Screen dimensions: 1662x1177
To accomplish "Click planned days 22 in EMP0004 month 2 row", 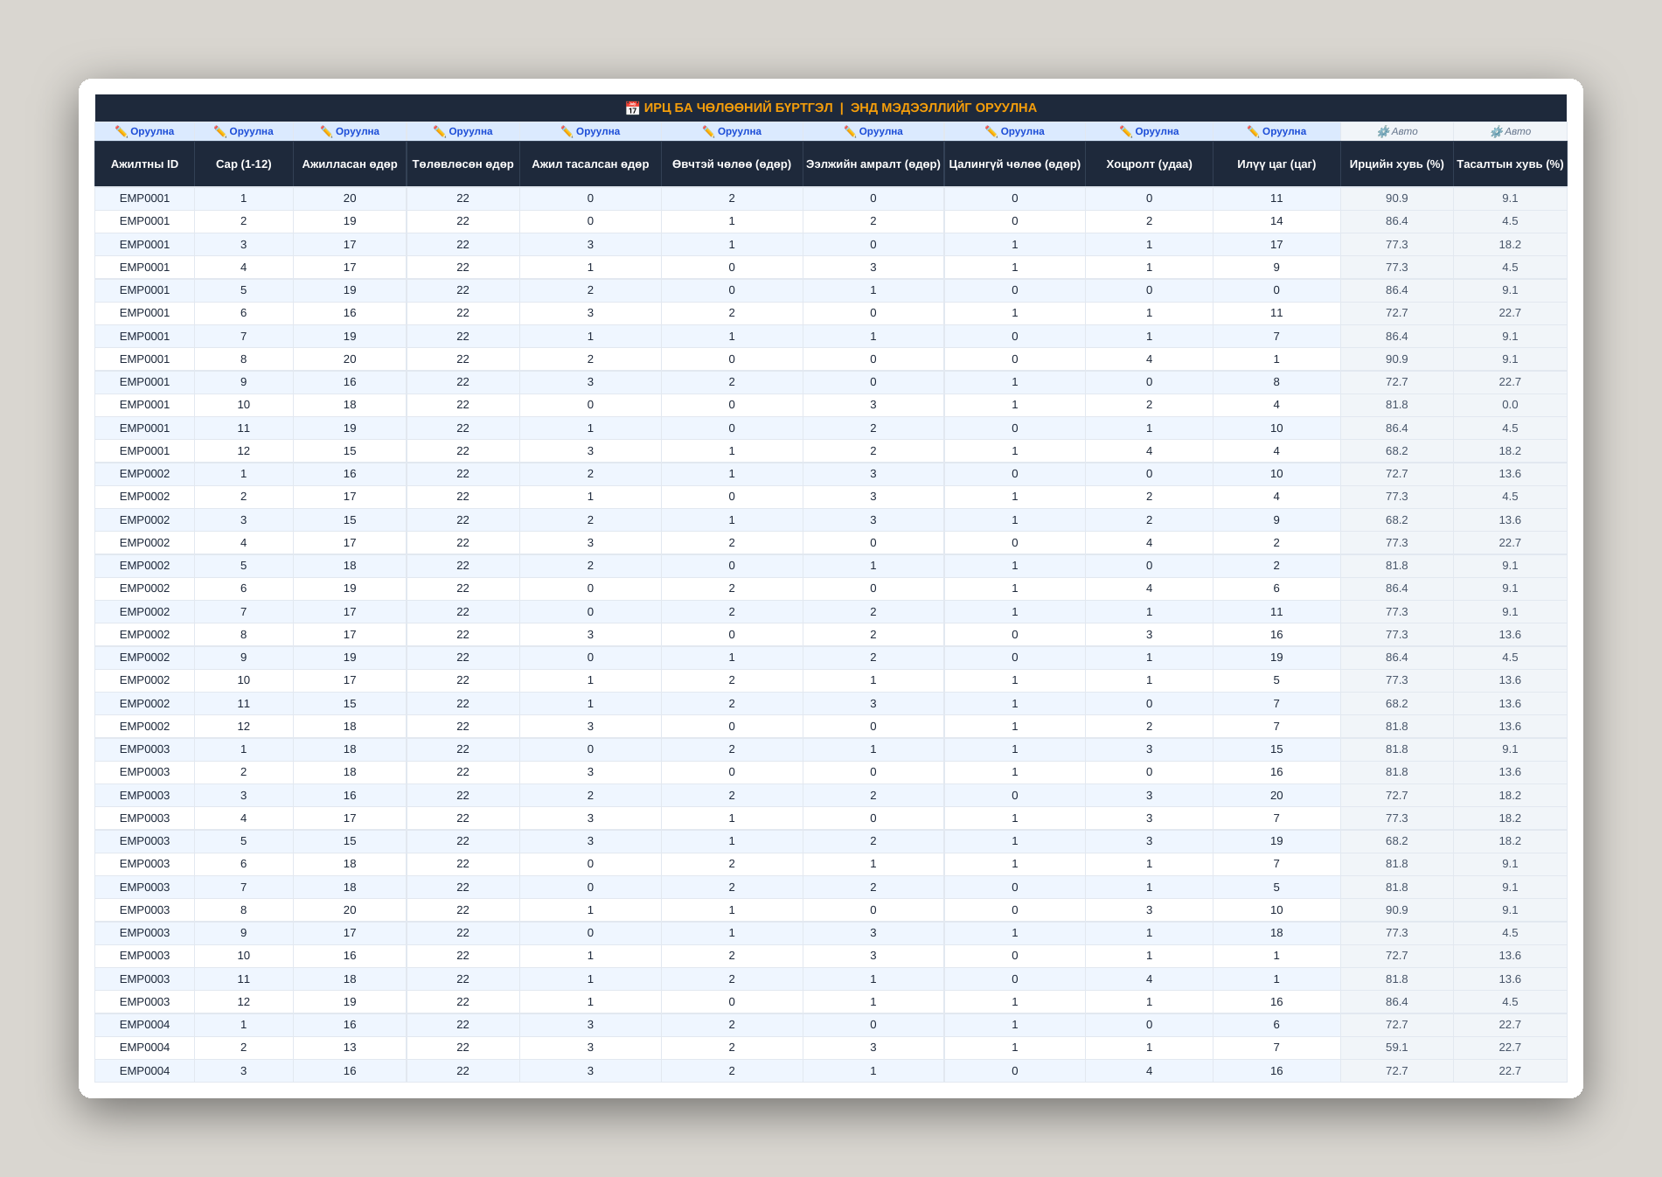I will point(462,1048).
